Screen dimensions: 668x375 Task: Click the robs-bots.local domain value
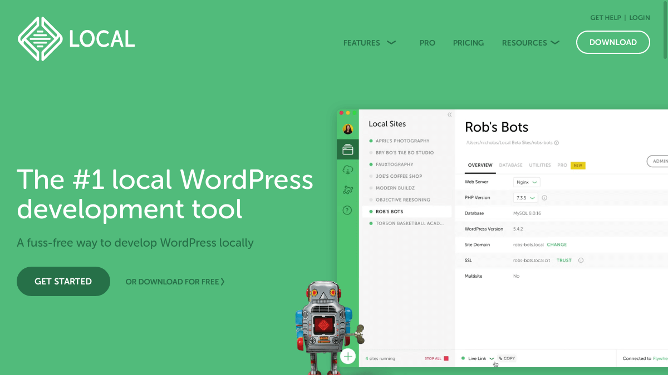tap(528, 244)
